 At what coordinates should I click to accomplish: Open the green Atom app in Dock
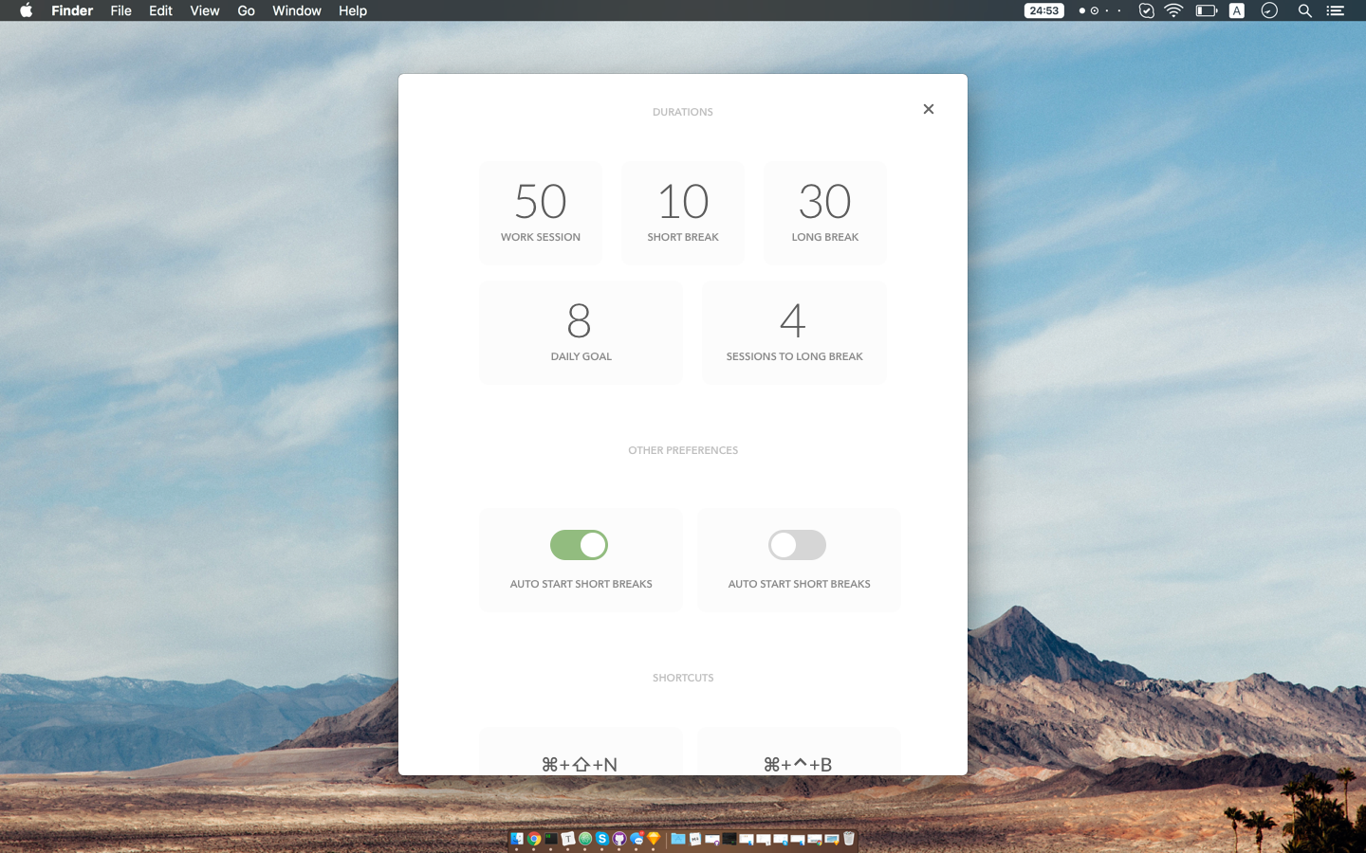pos(585,839)
